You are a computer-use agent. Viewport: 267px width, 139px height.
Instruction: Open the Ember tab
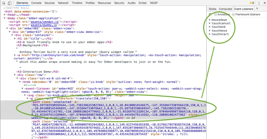coord(143,3)
